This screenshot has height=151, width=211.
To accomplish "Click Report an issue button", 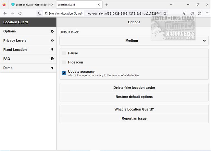I will [134, 119].
